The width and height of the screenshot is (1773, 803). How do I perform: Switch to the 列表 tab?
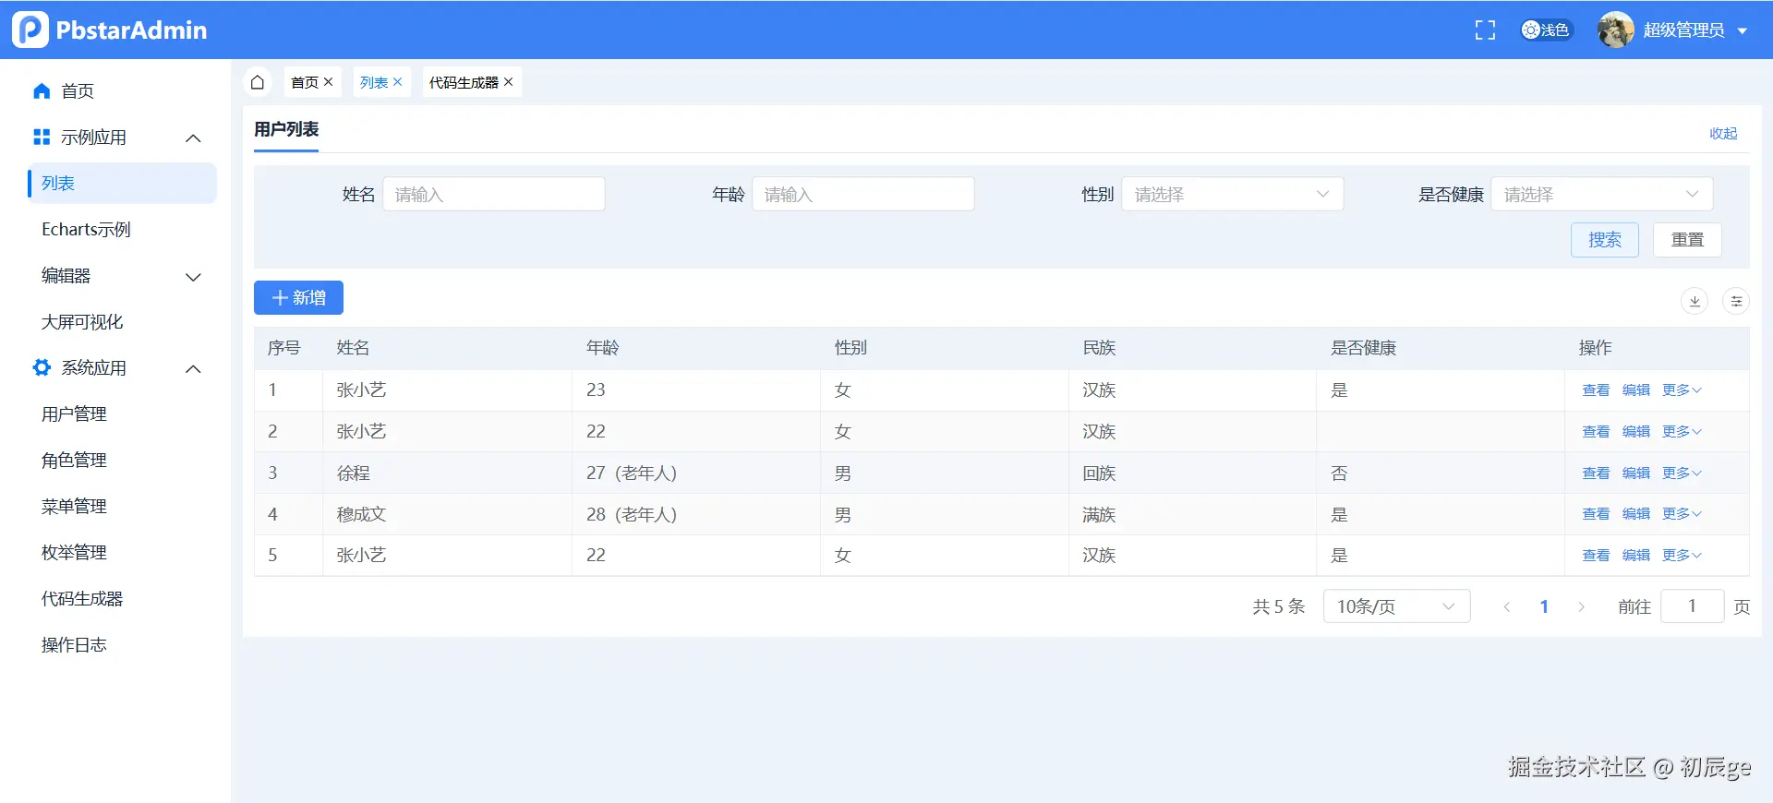373,82
